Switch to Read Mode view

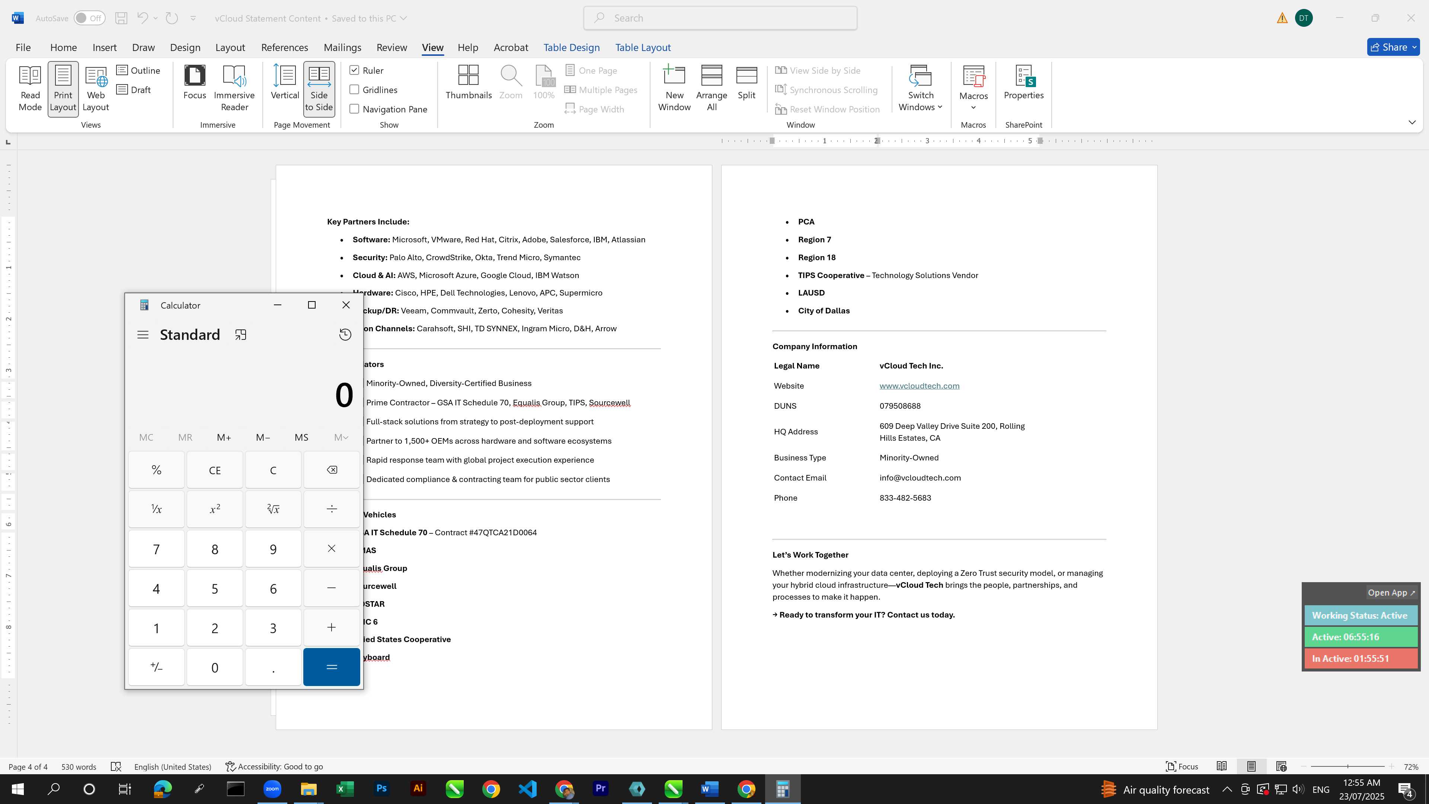[30, 89]
